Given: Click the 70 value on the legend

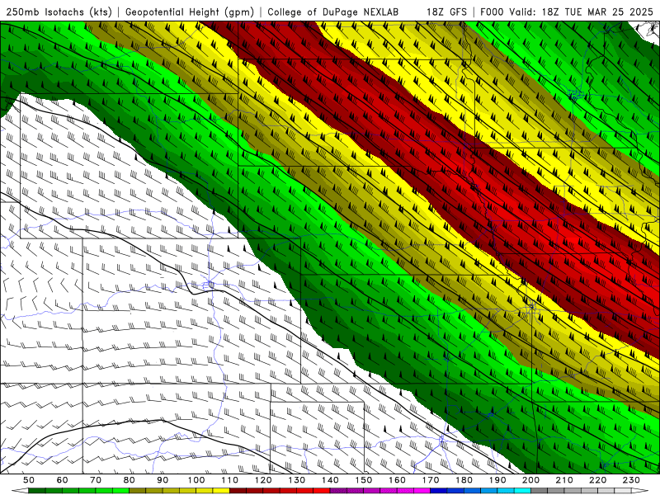Looking at the screenshot, I should pyautogui.click(x=96, y=480).
